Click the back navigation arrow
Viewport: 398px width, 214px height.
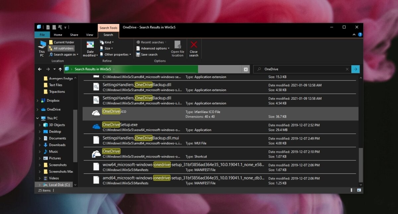(39, 69)
